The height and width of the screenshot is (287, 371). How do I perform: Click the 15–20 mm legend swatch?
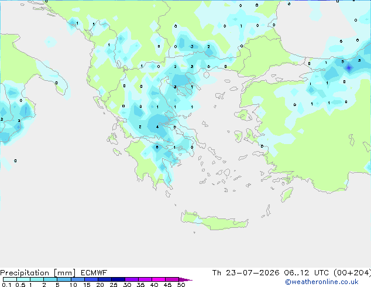pos(91,279)
